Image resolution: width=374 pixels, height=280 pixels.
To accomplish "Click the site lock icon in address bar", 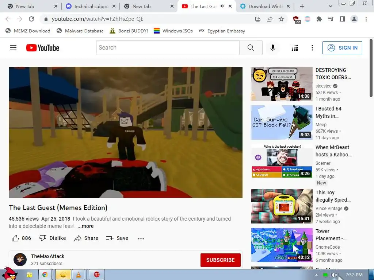I will (x=46, y=19).
